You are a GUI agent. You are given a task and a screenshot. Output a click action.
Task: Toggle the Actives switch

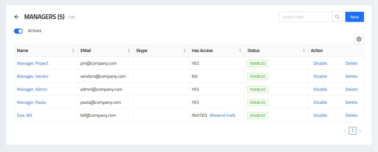[x=18, y=31]
